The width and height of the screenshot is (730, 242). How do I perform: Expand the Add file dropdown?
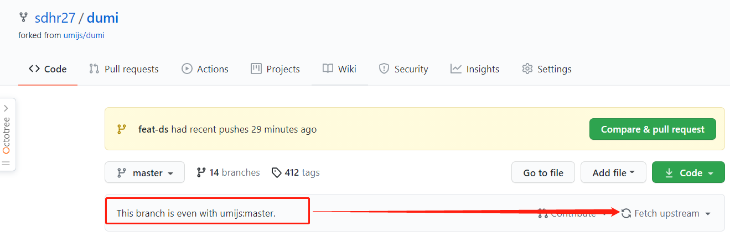613,172
